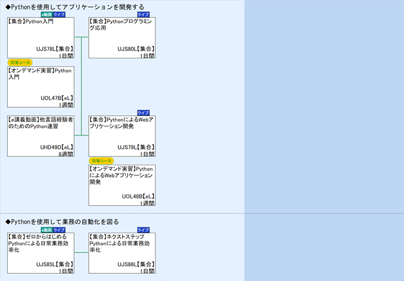The width and height of the screenshot is (404, 281).
Task: Click the ライブ badge above PythonによるWebアプリケーション開発
Action: pyautogui.click(x=143, y=113)
